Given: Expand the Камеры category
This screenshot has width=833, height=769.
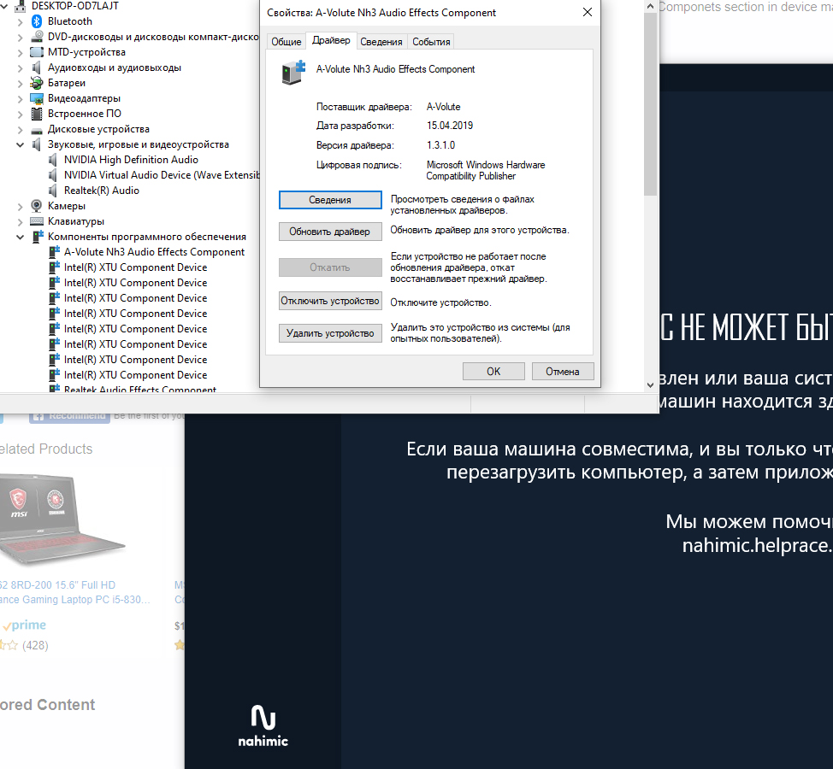Looking at the screenshot, I should (21, 207).
